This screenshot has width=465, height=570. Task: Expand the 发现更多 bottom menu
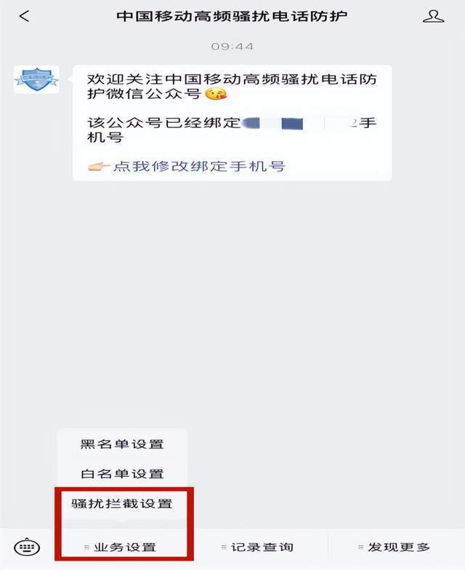click(x=395, y=547)
